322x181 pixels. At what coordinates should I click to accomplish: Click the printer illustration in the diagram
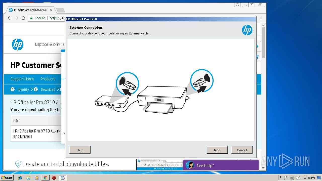(163, 99)
